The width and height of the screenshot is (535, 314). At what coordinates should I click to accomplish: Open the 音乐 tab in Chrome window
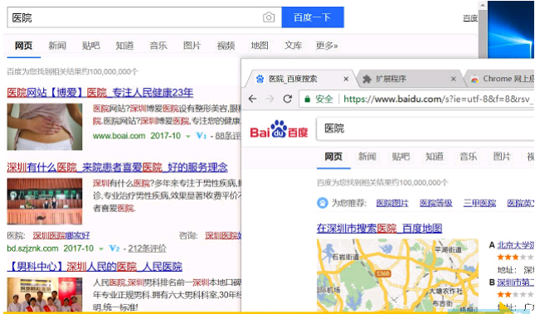coord(468,157)
